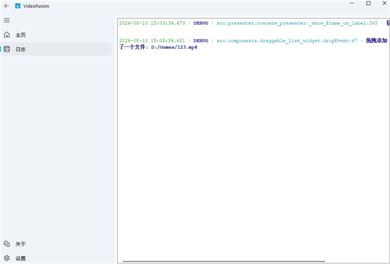The height and width of the screenshot is (264, 390).
Task: Click the gear icon beside 设置
Action: click(x=6, y=257)
